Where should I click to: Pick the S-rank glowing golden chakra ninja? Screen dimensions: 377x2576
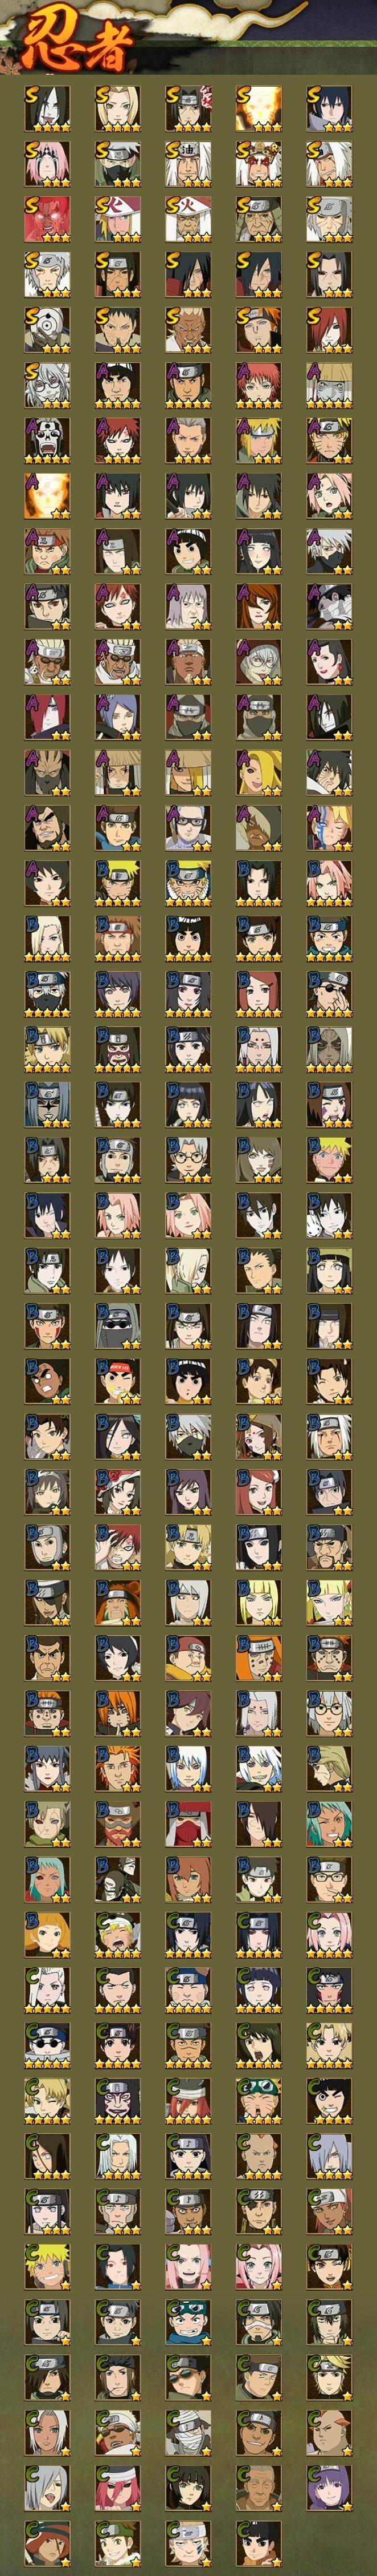[259, 109]
